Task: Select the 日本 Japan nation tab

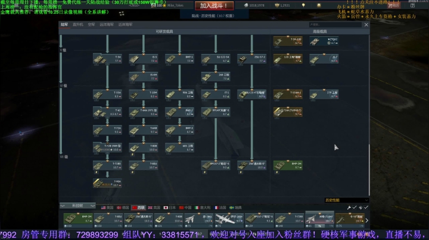Action: coord(170,207)
